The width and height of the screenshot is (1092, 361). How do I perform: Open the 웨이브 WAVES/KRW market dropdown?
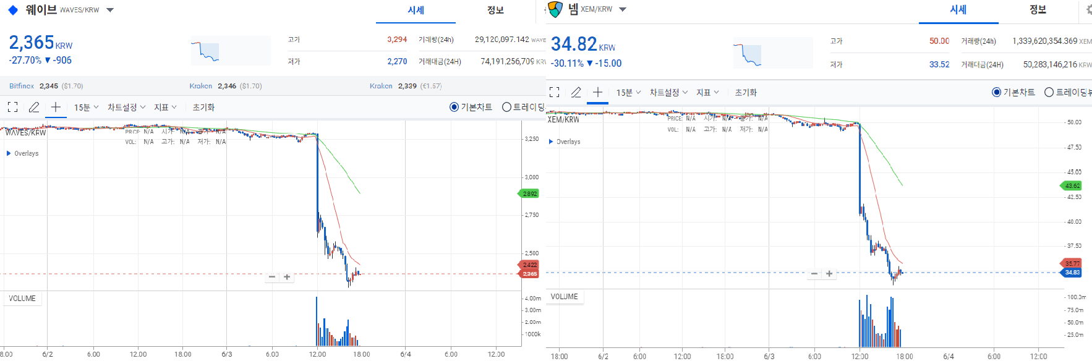point(110,10)
